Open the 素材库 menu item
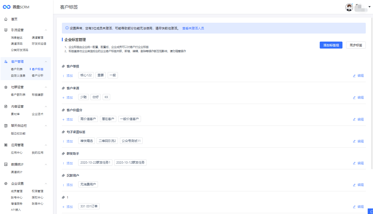The height and width of the screenshot is (214, 373). pyautogui.click(x=15, y=114)
